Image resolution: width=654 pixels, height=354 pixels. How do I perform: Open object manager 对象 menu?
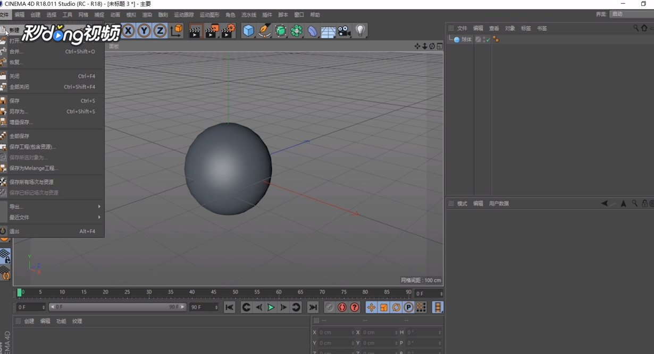pyautogui.click(x=510, y=28)
